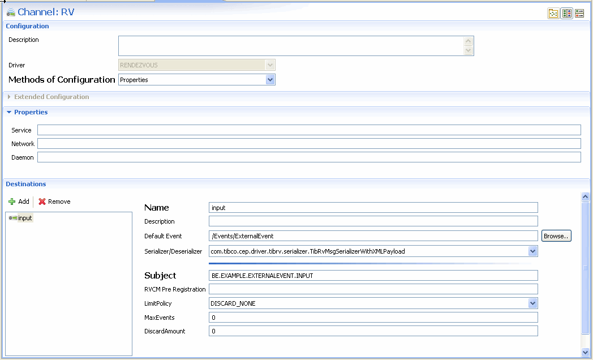The height and width of the screenshot is (360, 593).
Task: Click the Configuration section header
Action: (27, 26)
